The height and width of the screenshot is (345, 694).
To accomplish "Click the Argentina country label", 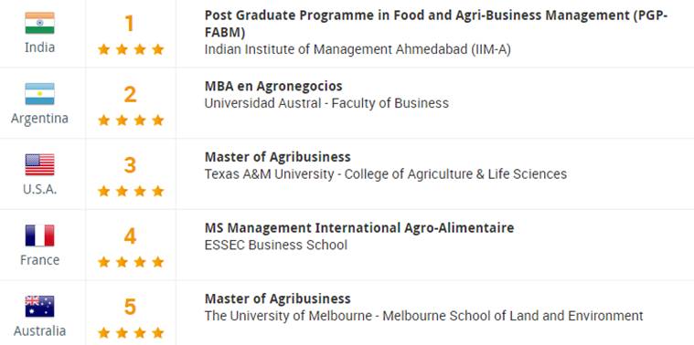I will point(39,119).
